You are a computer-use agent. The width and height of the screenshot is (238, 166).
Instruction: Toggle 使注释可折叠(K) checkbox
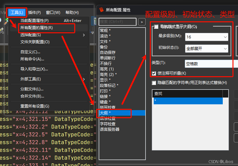point(154,74)
